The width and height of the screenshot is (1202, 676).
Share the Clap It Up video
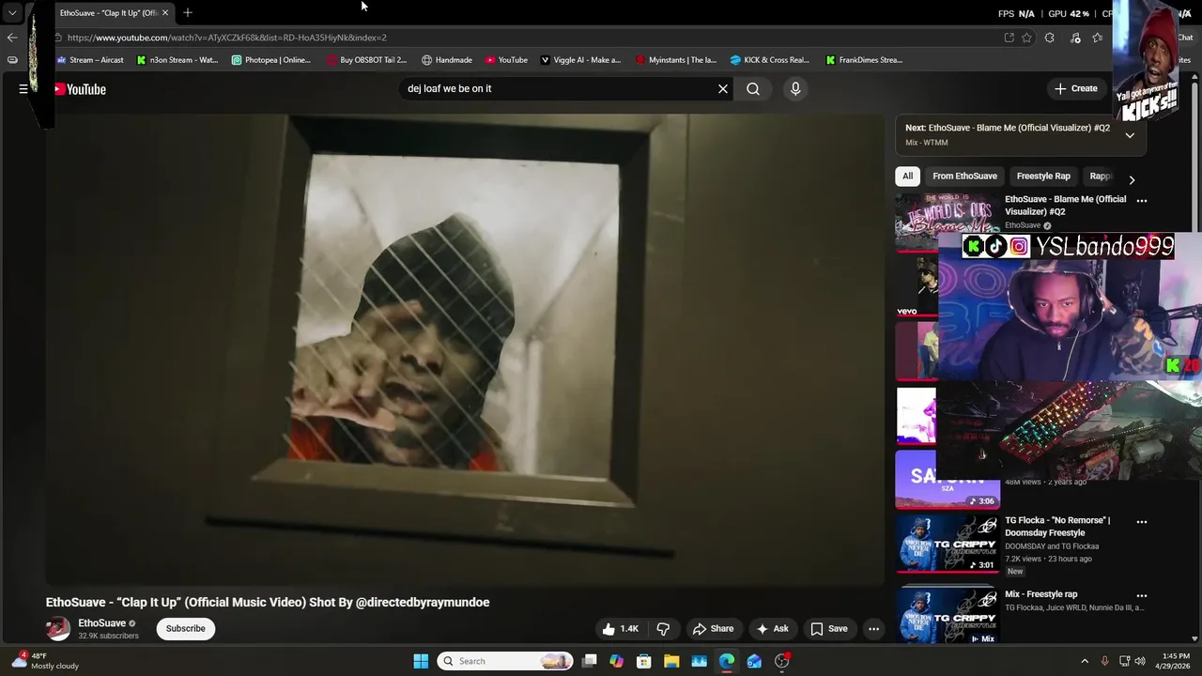tap(713, 628)
